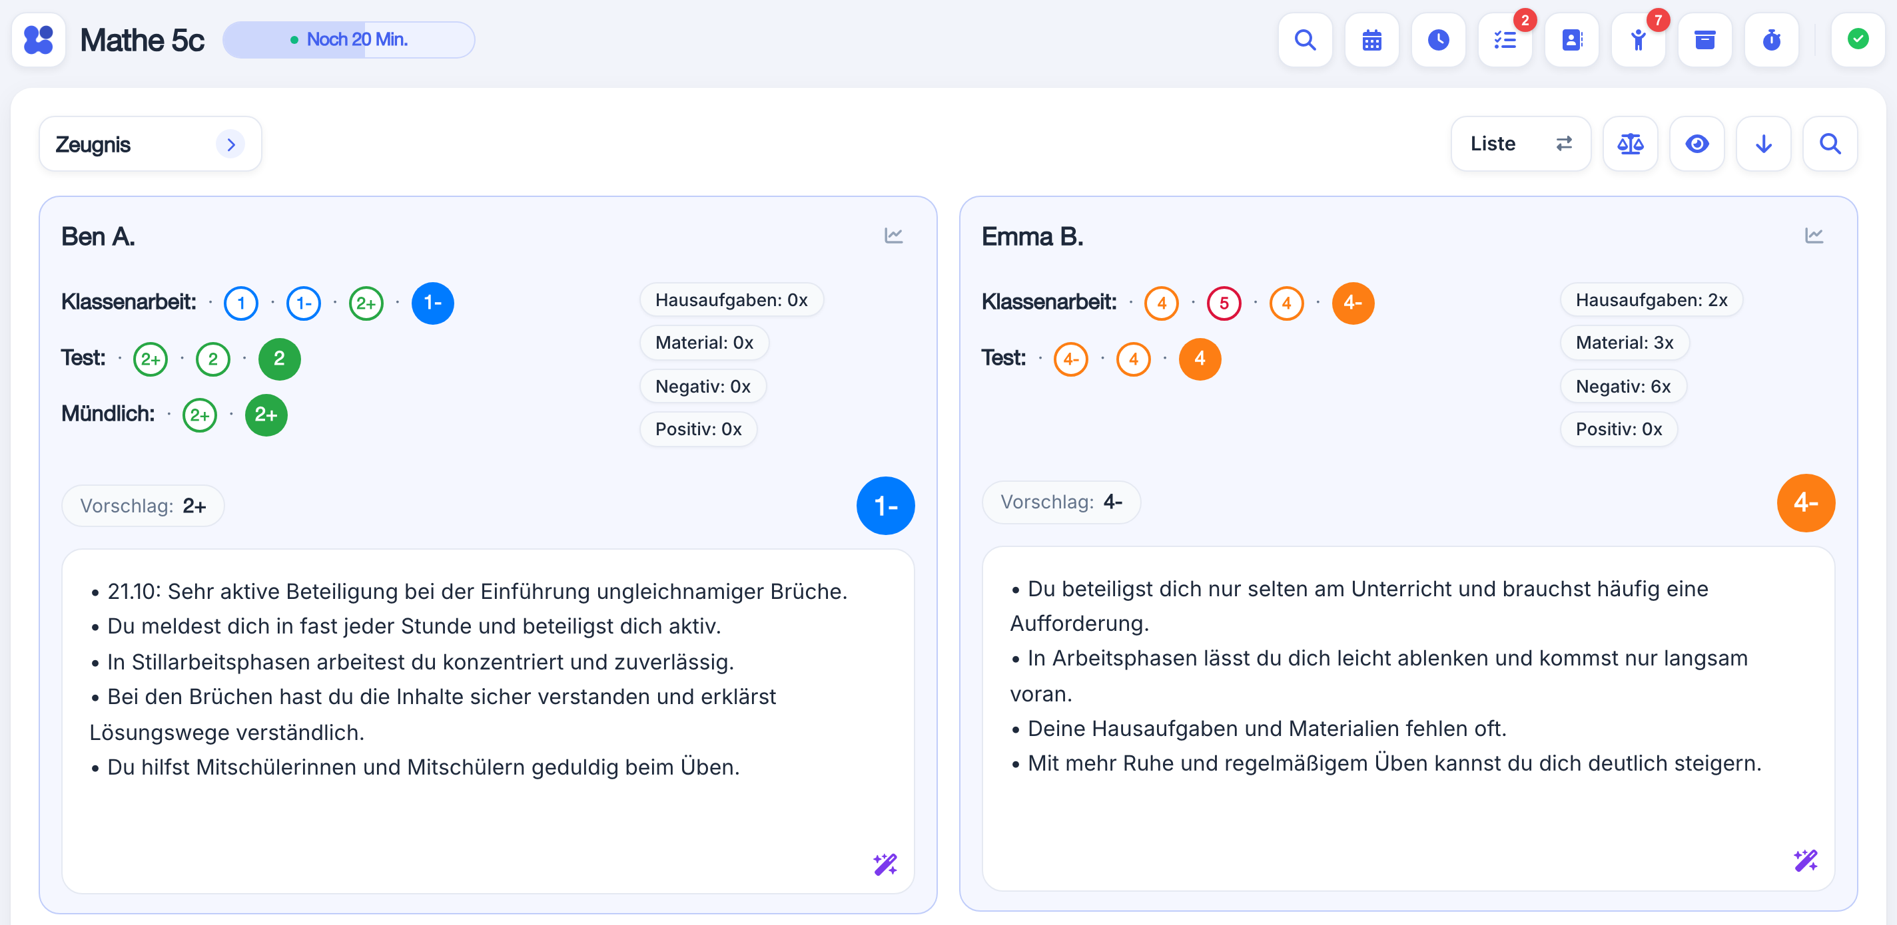Click the app logo icon beside Mathe 5c
The height and width of the screenshot is (925, 1897).
[x=39, y=40]
